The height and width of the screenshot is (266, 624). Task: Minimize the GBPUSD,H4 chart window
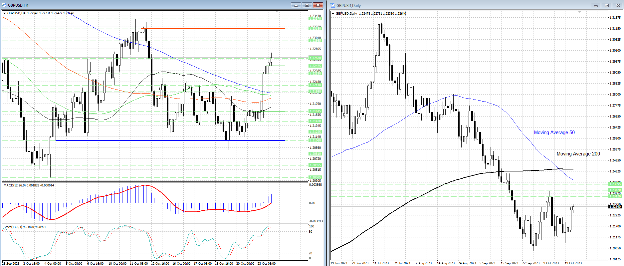(x=296, y=5)
